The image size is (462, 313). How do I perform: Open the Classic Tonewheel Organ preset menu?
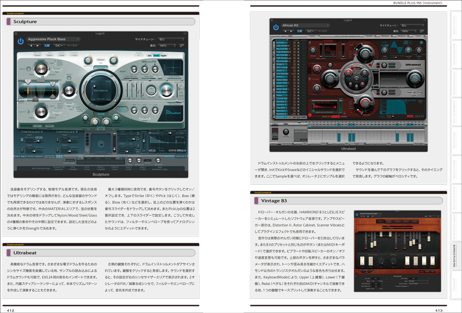tap(370, 214)
